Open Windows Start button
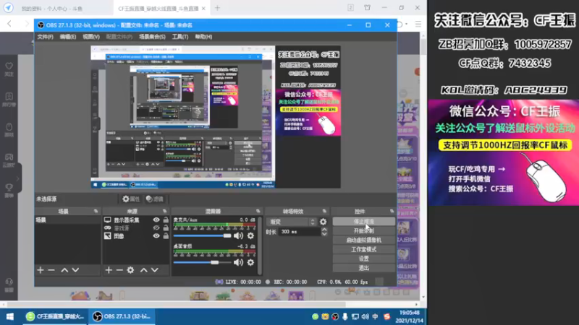Screen dimensions: 579x325 (10, 316)
